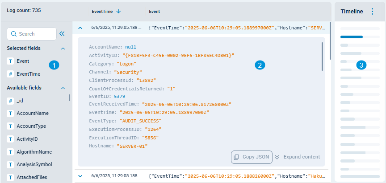This screenshot has width=386, height=183.
Task: Expand the second log event row
Action: pos(80,176)
